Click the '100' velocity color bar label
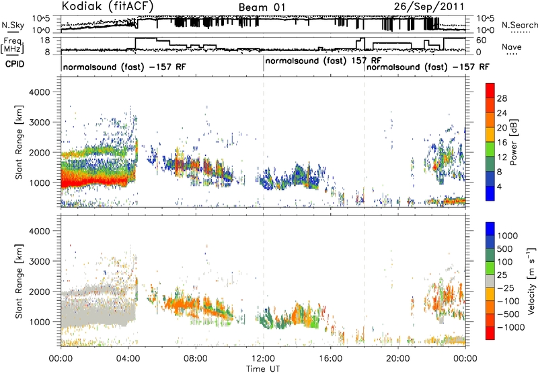The width and height of the screenshot is (538, 373). (506, 262)
